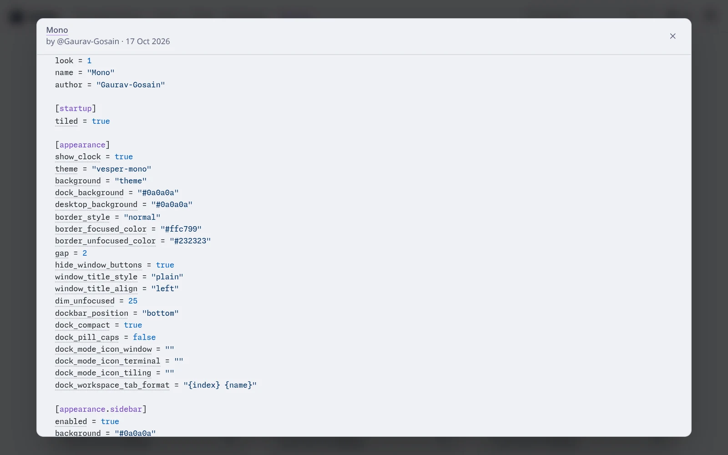Close the Mono config dialog

point(672,36)
